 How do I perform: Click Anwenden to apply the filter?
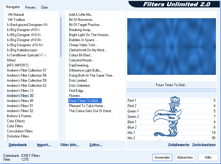point(162,157)
